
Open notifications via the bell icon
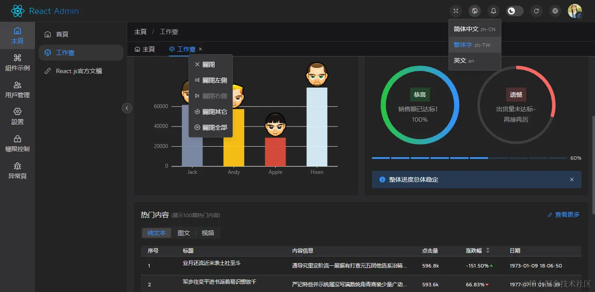pyautogui.click(x=493, y=11)
